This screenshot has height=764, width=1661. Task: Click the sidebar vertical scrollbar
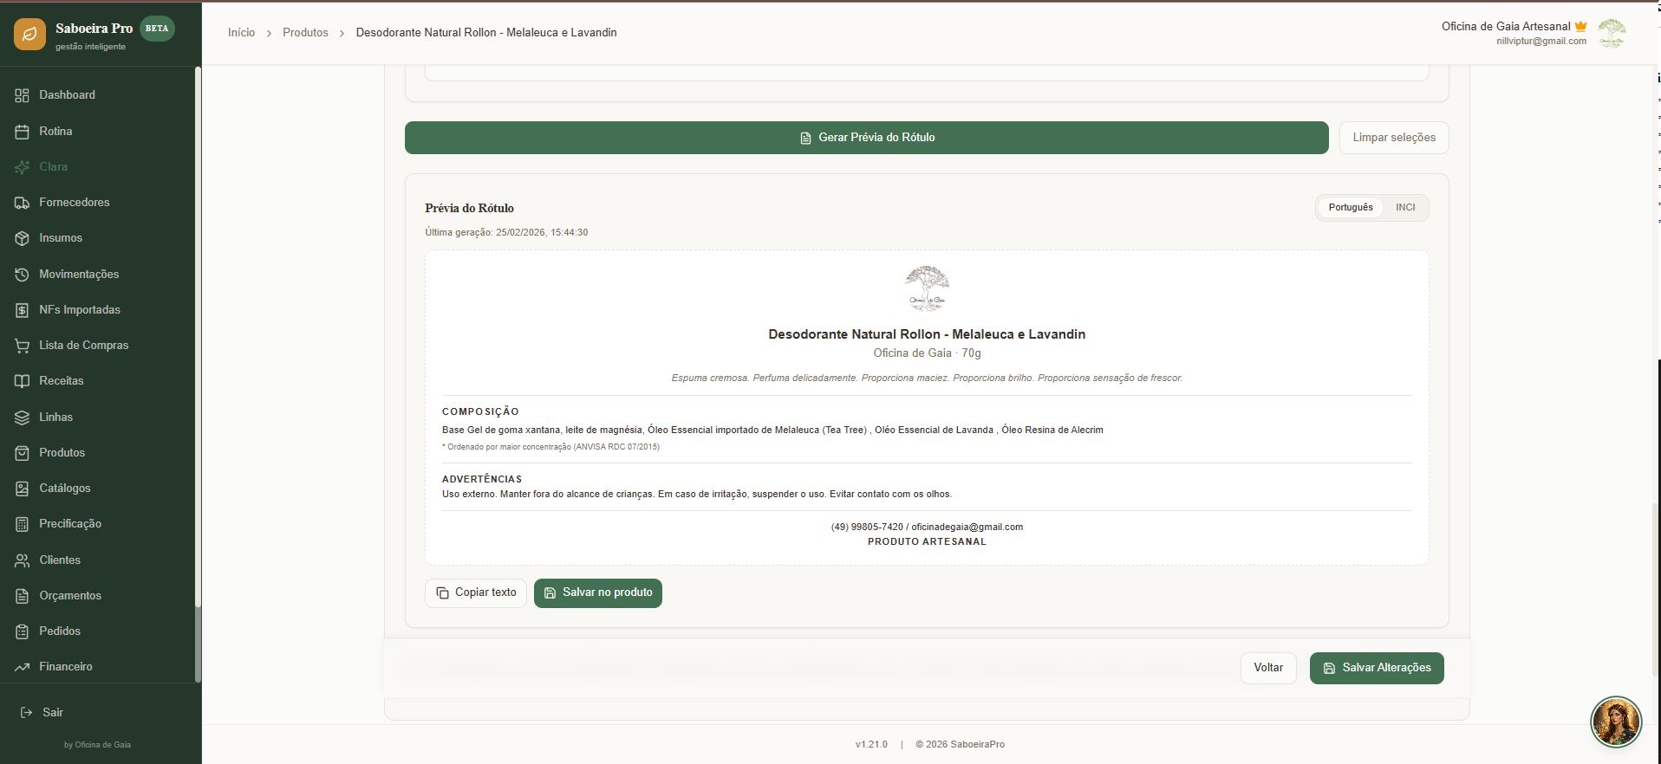[198, 374]
